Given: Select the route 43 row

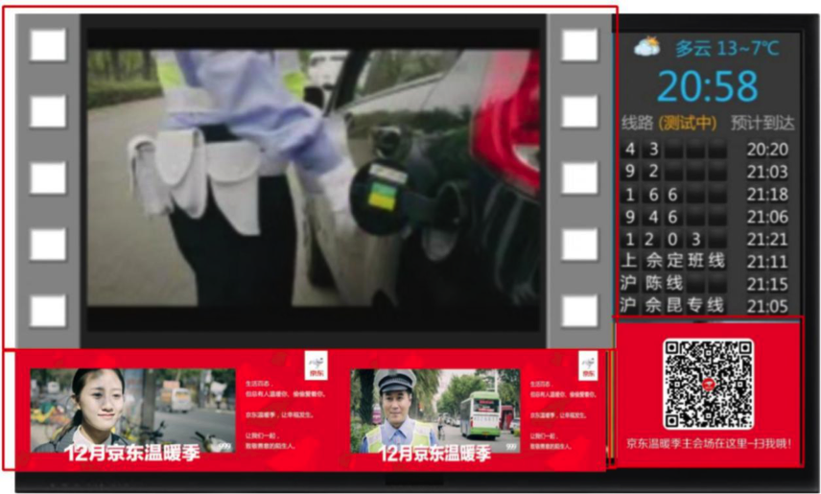Looking at the screenshot, I should click(x=706, y=150).
